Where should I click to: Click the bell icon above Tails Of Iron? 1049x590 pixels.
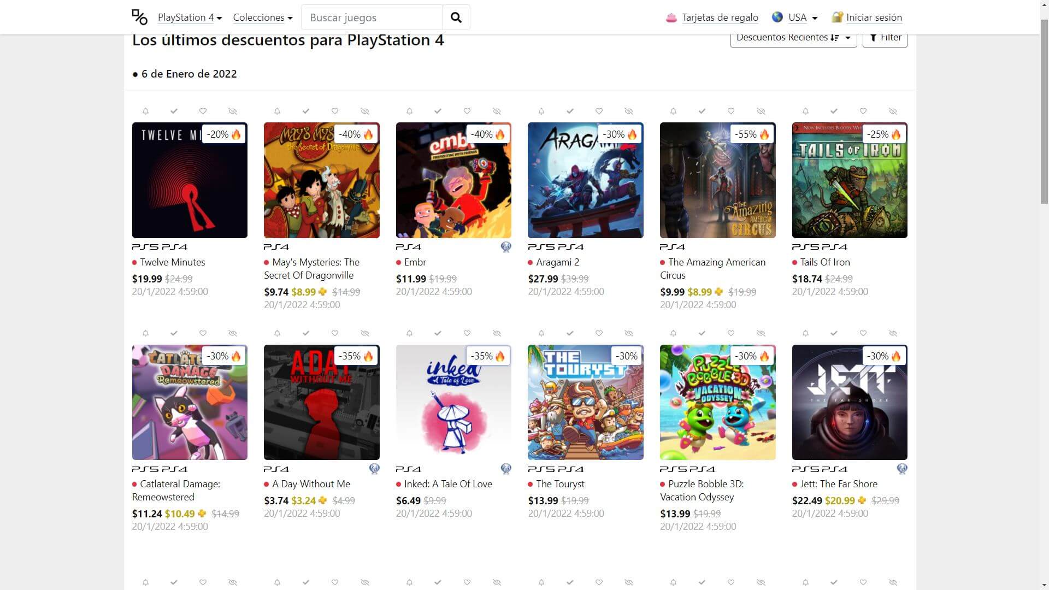point(805,111)
